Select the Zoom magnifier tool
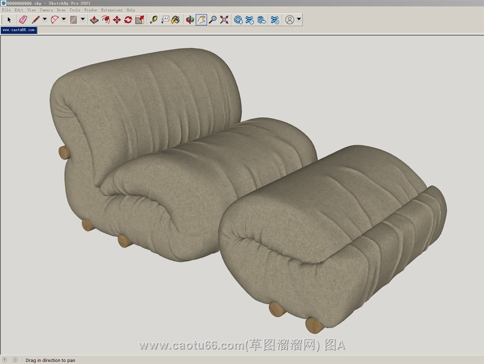This screenshot has height=364, width=484. [213, 20]
